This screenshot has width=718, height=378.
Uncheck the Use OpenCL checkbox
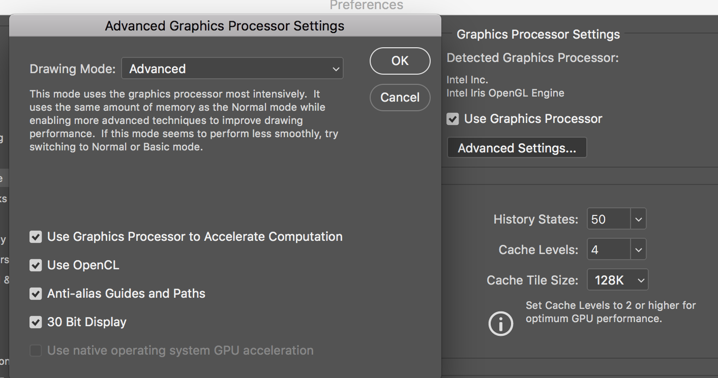[36, 265]
